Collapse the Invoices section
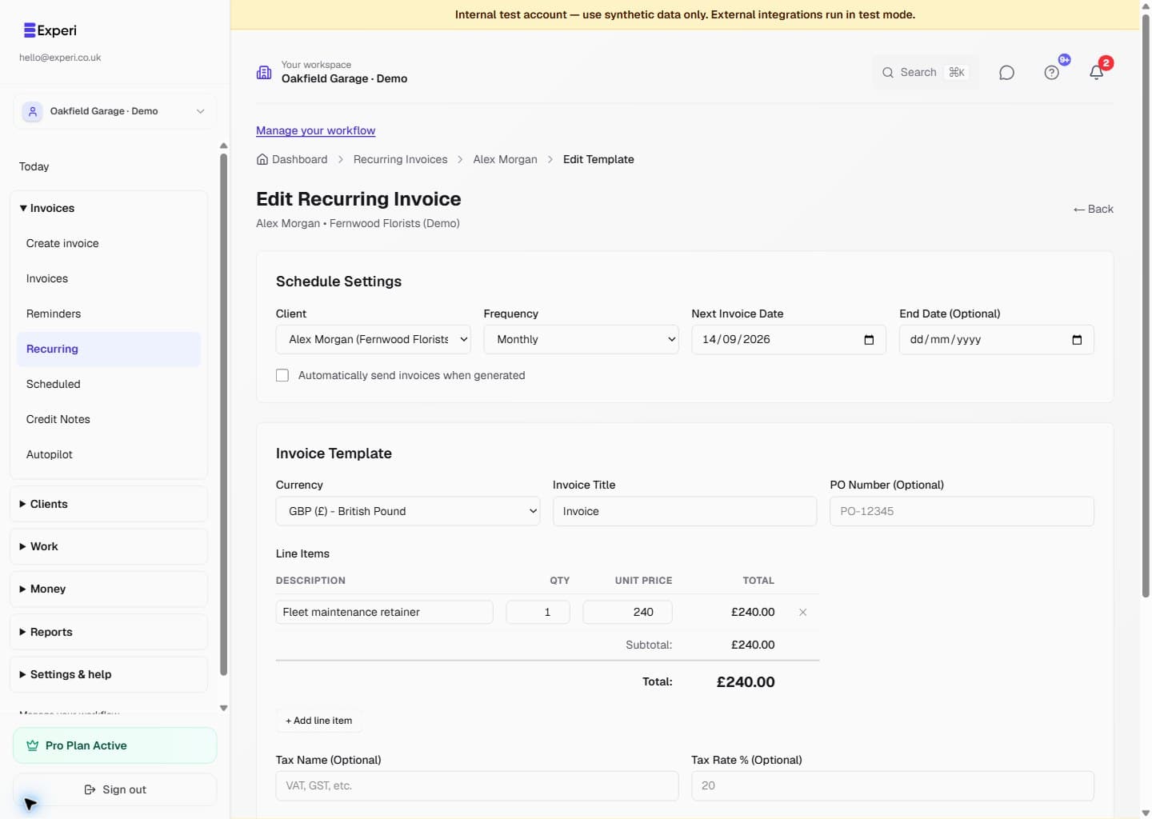Image resolution: width=1152 pixels, height=819 pixels. [x=109, y=208]
